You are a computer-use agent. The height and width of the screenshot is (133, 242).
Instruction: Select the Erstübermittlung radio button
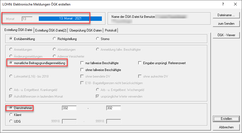pyautogui.click(x=11, y=39)
